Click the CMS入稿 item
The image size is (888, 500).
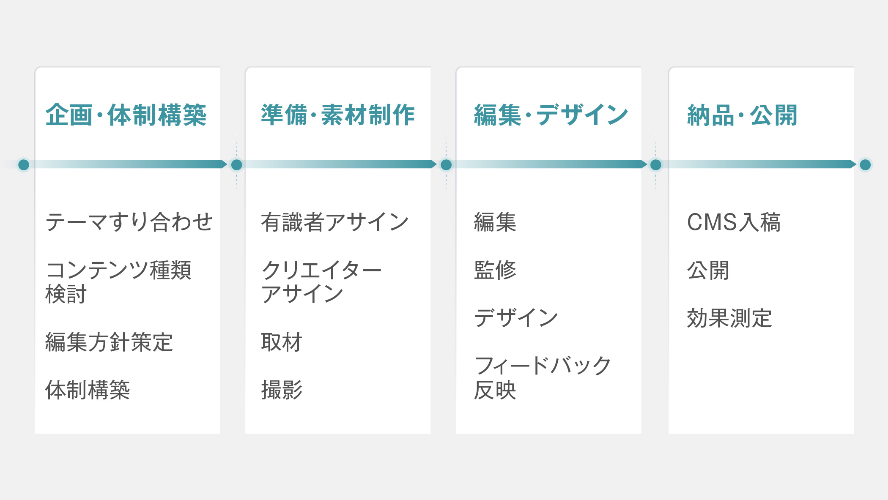(734, 222)
